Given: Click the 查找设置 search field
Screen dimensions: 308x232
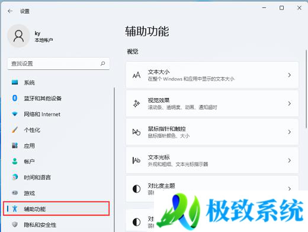Looking at the screenshot, I should (x=59, y=63).
